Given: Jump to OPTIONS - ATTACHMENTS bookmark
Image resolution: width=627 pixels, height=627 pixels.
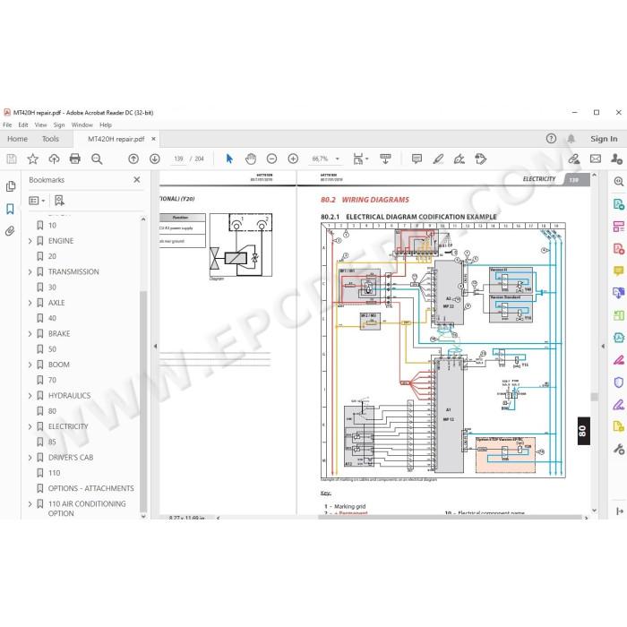Looking at the screenshot, I should (x=91, y=488).
